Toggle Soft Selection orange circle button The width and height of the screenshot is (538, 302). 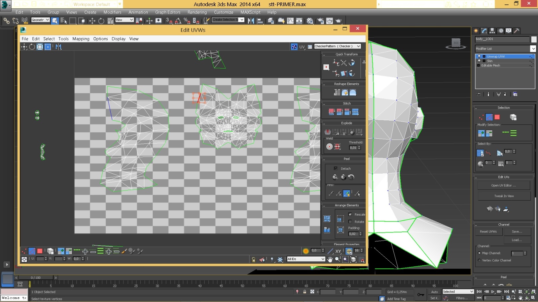pos(306,251)
